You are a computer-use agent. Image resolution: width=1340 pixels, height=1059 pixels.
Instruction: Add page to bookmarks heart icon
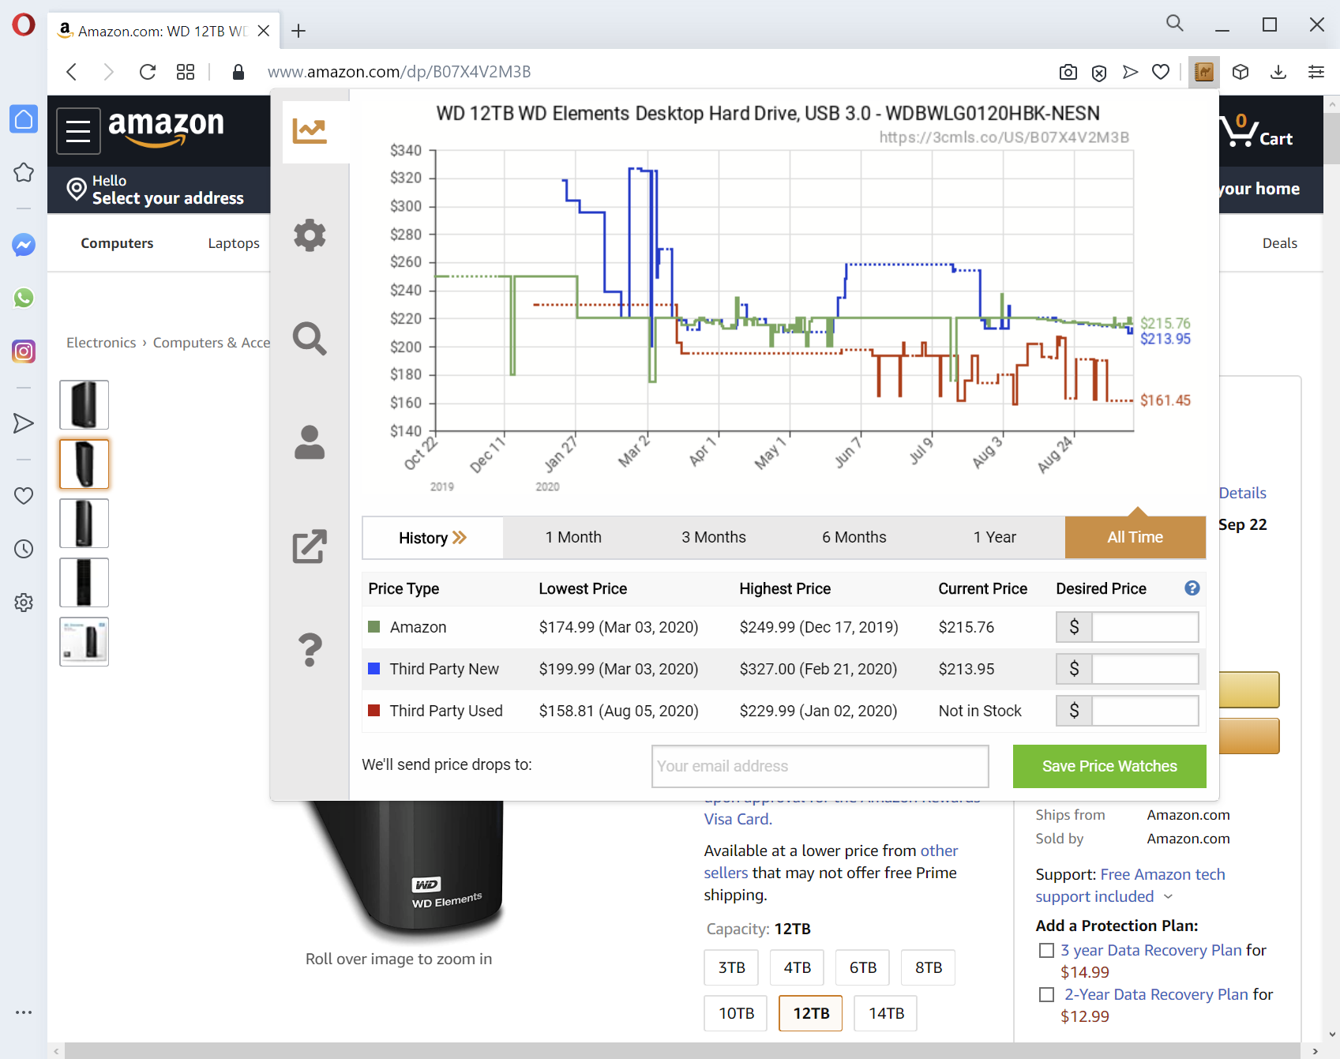click(x=1161, y=72)
